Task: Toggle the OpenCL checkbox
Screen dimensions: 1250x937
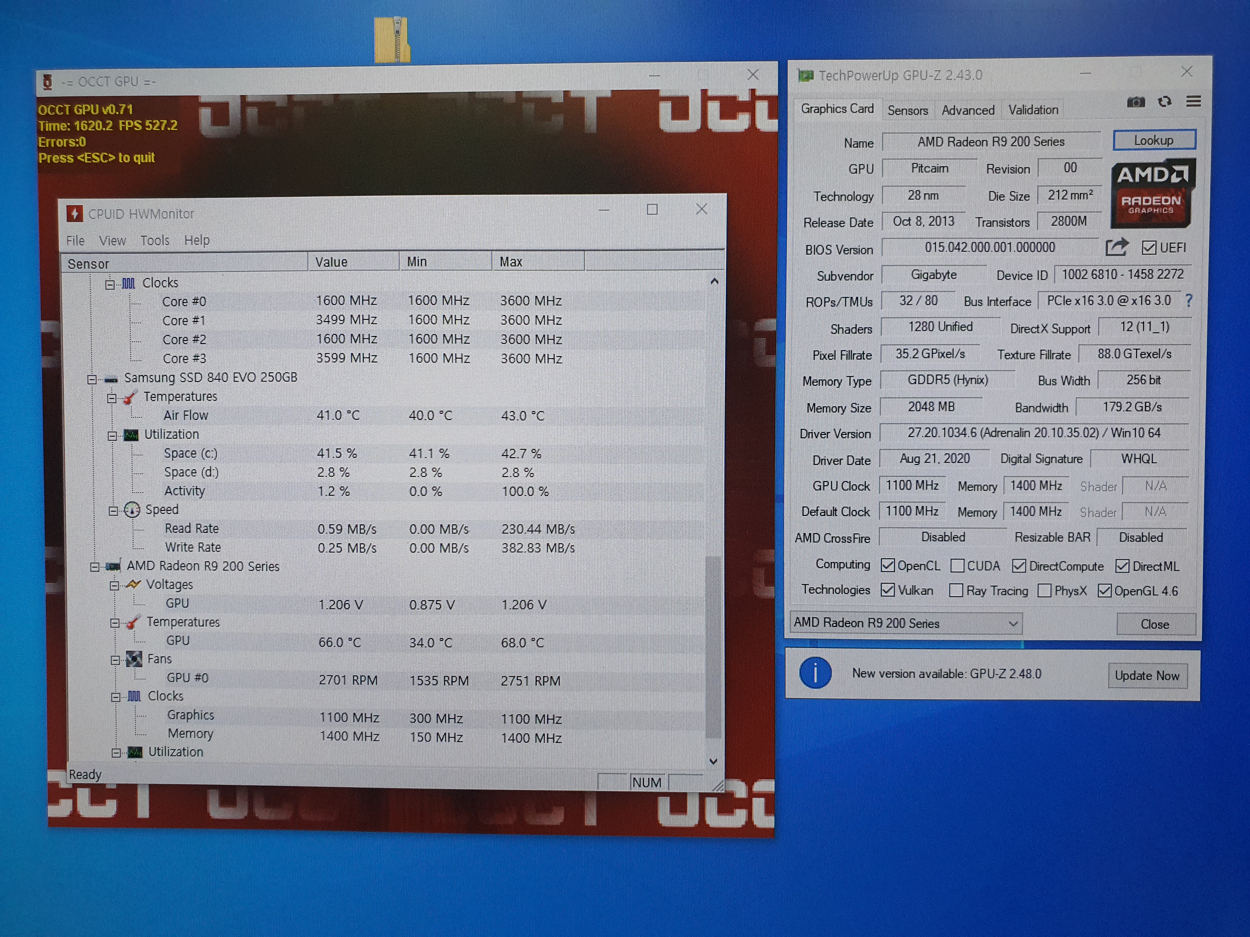Action: pos(888,565)
